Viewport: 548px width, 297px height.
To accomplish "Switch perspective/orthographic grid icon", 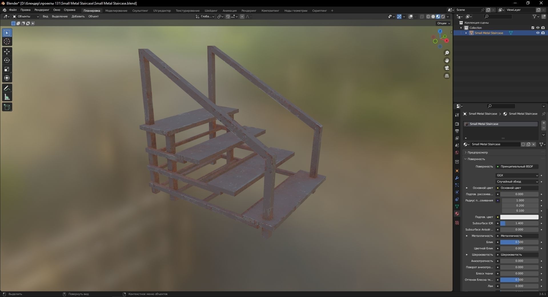I will [x=447, y=76].
